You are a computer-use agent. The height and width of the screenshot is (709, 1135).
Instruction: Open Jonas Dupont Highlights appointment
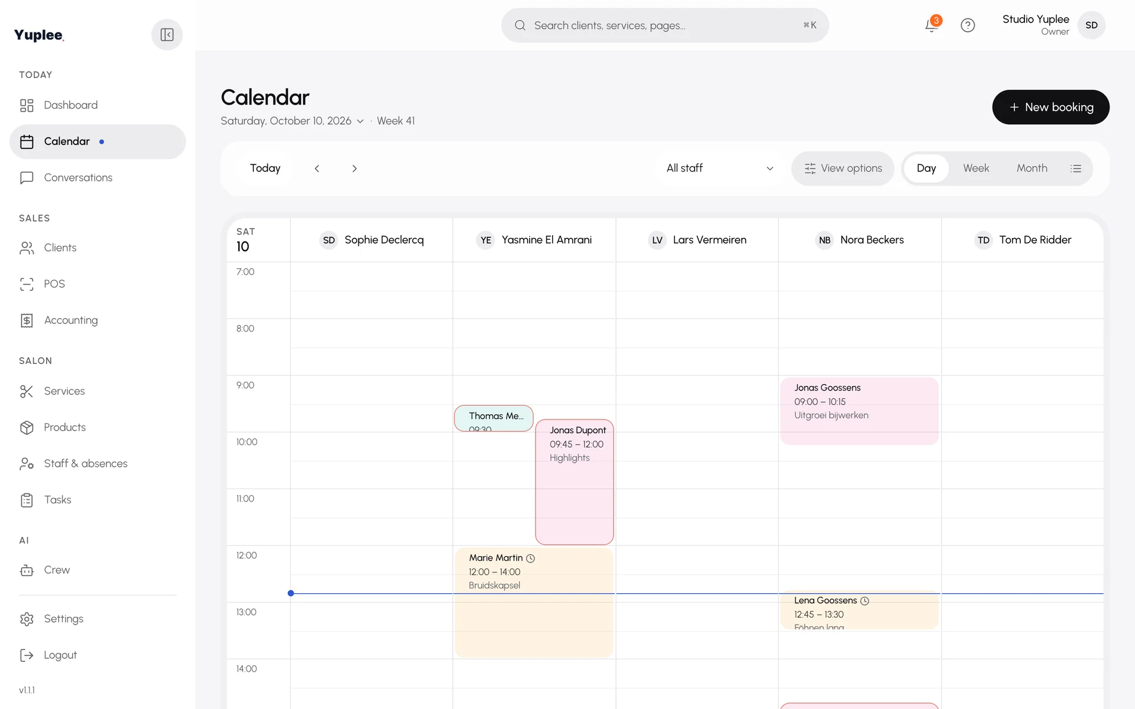coord(575,482)
